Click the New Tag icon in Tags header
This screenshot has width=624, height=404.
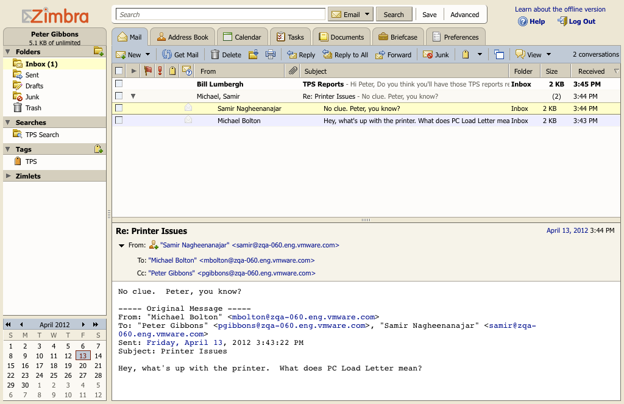98,149
